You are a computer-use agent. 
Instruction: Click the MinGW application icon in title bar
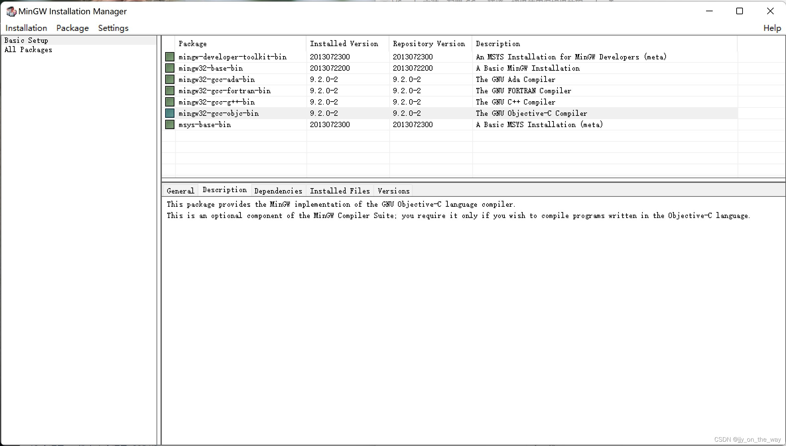[x=11, y=12]
